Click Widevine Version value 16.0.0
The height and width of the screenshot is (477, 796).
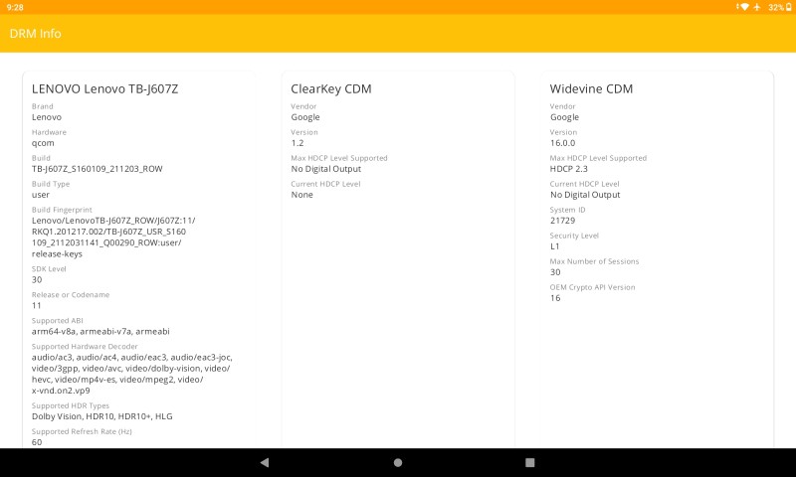point(562,143)
